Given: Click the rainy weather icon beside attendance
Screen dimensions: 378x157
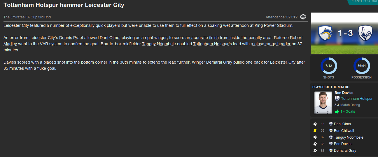Looking at the screenshot, I should tap(303, 17).
